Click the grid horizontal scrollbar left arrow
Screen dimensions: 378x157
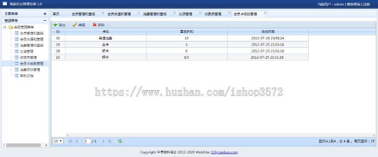[68, 135]
